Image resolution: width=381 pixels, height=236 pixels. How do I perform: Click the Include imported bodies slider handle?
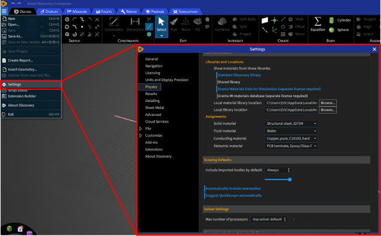pyautogui.click(x=290, y=180)
